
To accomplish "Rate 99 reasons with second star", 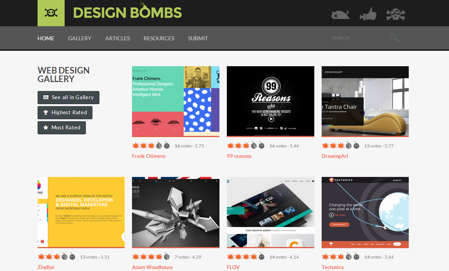I will click(x=238, y=146).
